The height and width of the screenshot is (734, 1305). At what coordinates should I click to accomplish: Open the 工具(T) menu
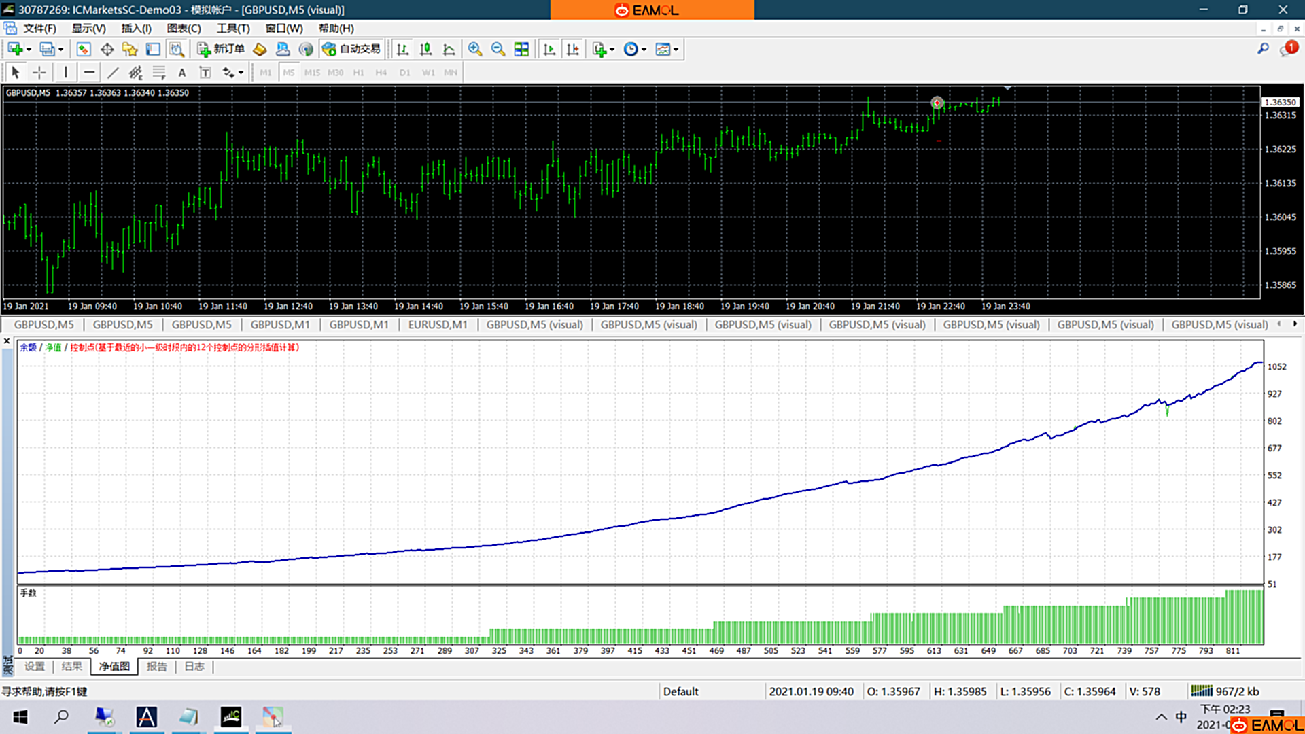(x=233, y=29)
